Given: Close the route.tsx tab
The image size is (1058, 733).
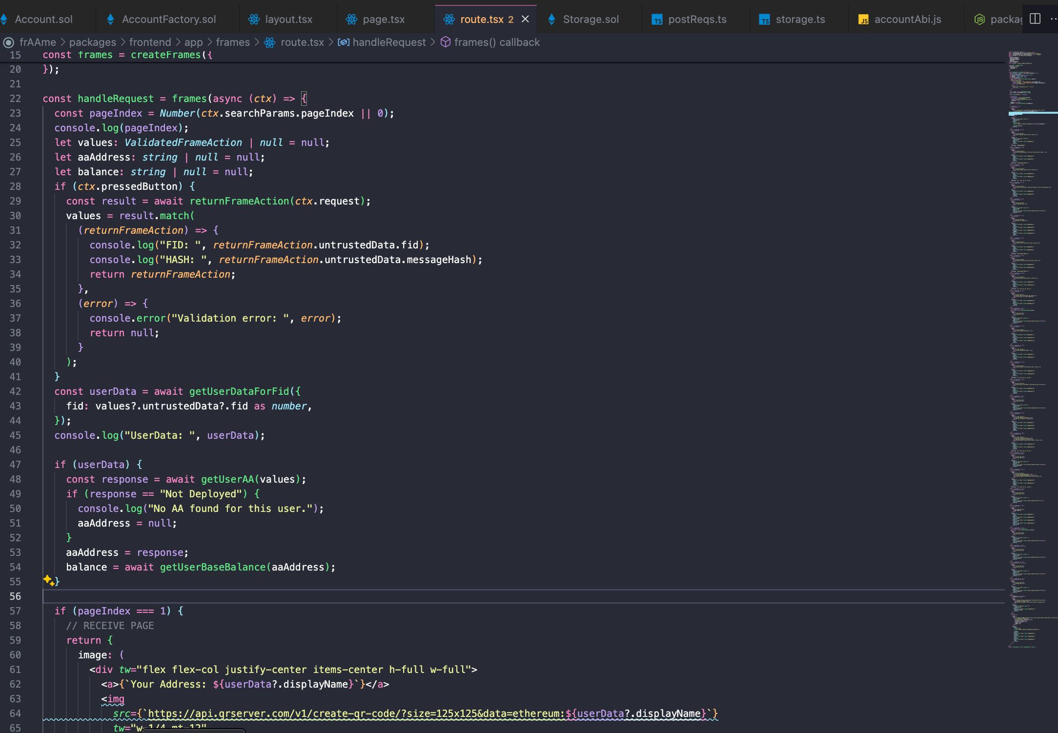Looking at the screenshot, I should coord(525,19).
